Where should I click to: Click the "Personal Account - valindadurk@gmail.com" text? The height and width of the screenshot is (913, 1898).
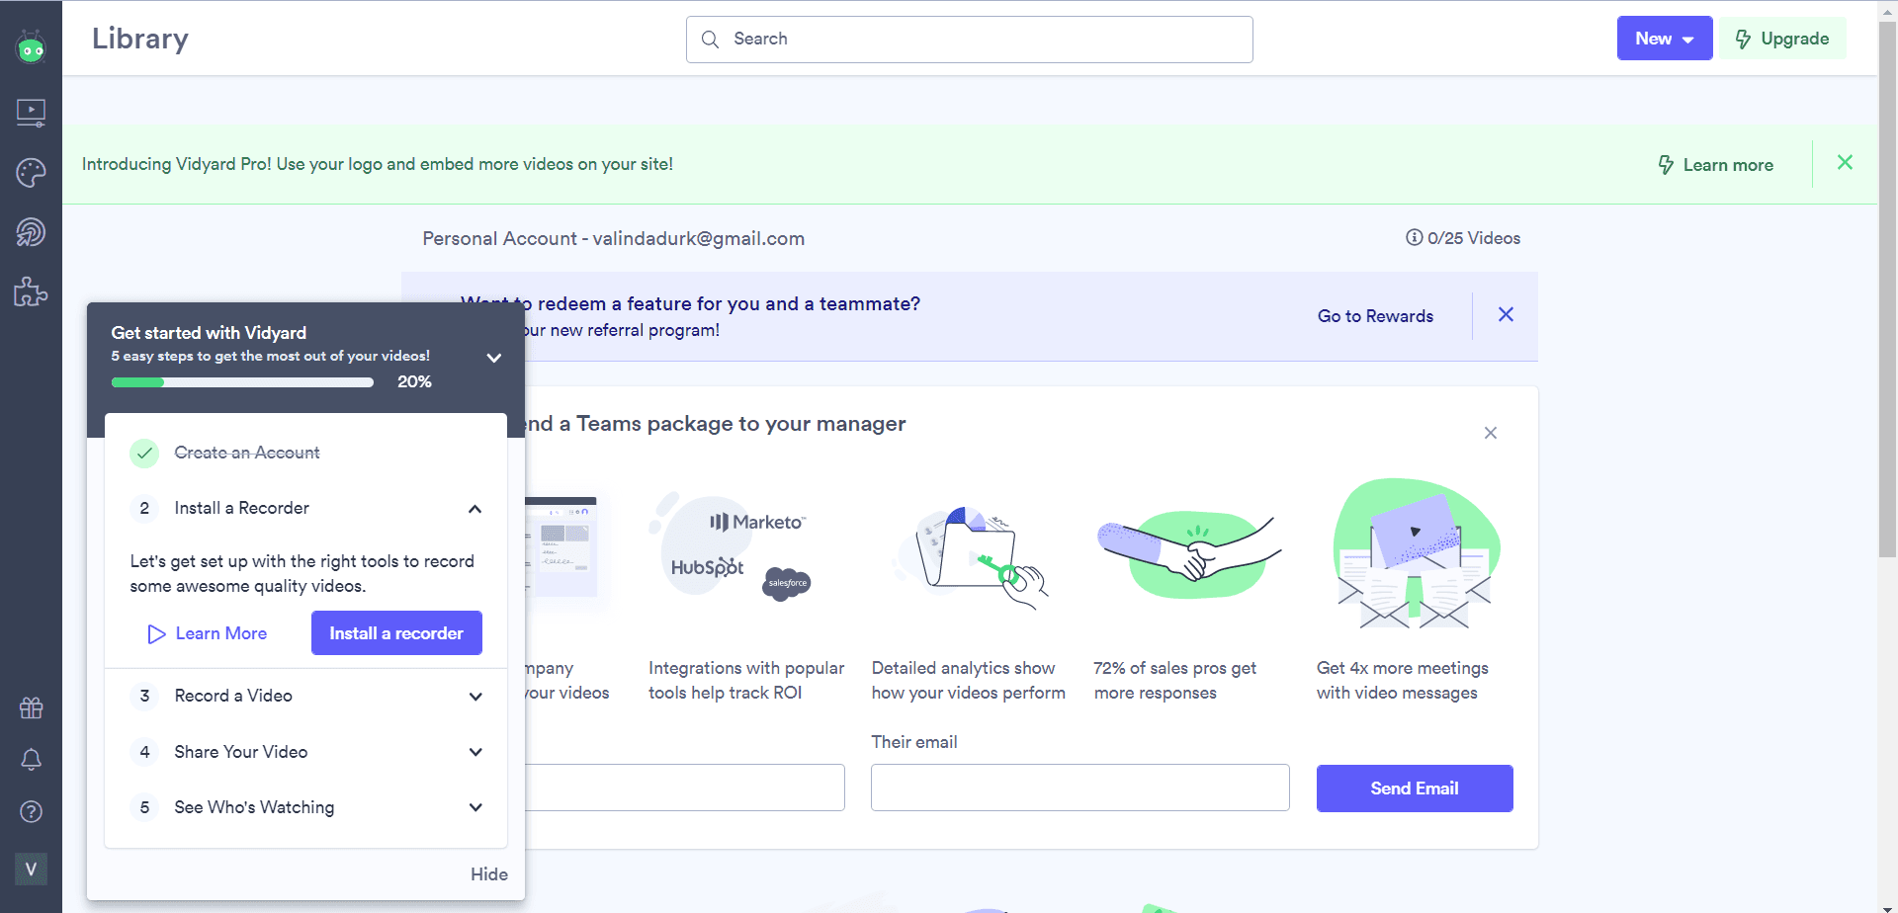(613, 238)
